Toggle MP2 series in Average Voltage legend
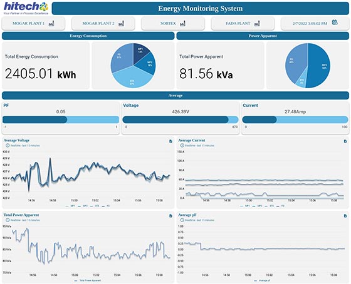The width and height of the screenshot is (351, 284). tap(83, 206)
